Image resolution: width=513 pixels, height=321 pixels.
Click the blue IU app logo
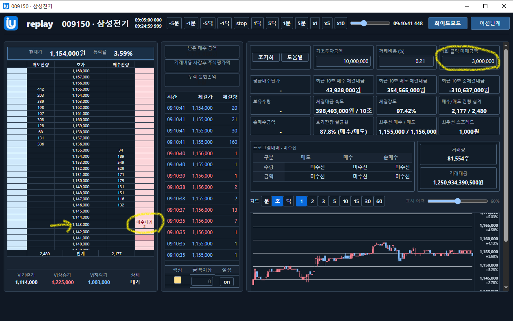coord(11,23)
